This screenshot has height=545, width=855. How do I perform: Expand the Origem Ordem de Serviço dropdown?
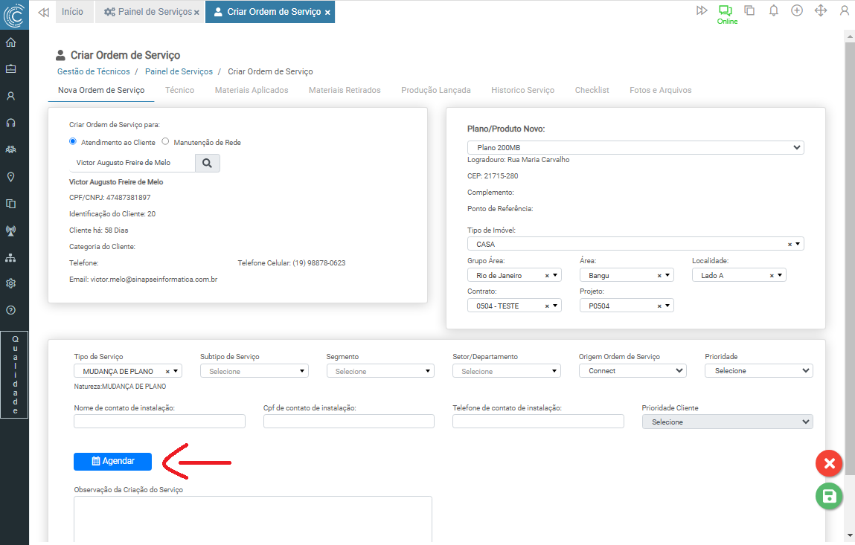tap(633, 370)
